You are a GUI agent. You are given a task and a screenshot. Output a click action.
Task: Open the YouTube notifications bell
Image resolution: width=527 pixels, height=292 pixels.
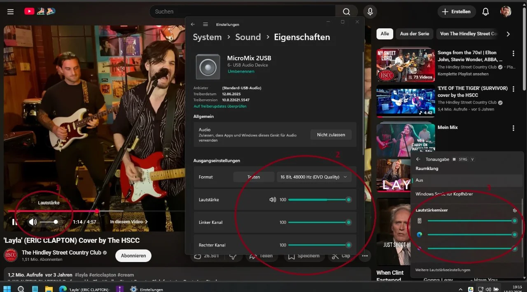coord(485,12)
